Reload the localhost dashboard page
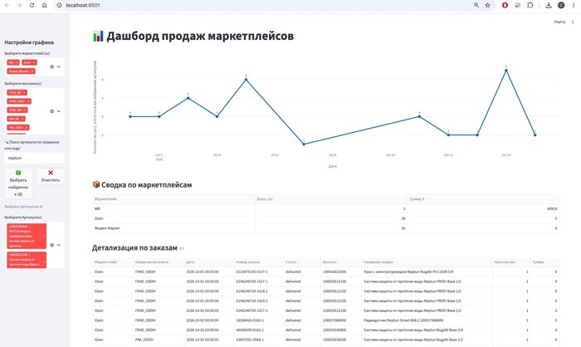This screenshot has height=347, width=581. point(32,5)
